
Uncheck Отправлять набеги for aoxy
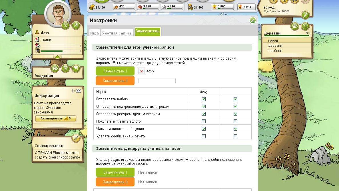point(204,99)
